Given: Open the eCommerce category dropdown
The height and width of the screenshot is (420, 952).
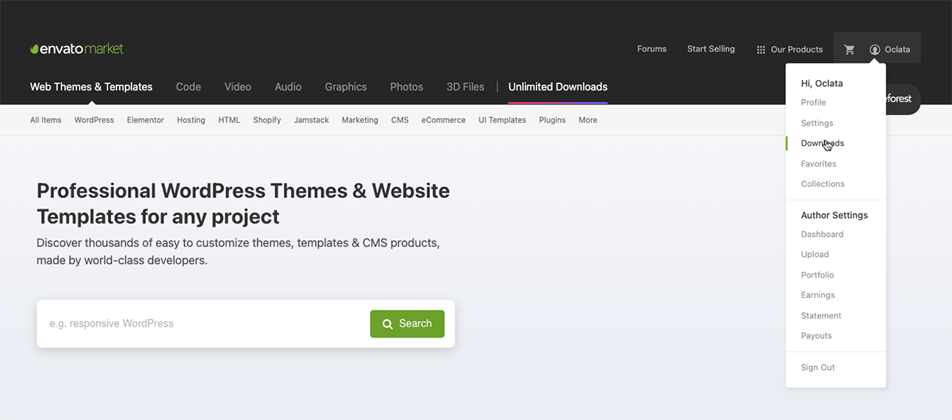Looking at the screenshot, I should click(x=443, y=120).
